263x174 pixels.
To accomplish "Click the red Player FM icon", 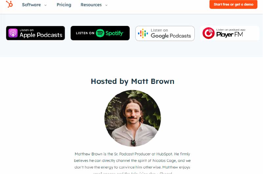I will point(208,33).
